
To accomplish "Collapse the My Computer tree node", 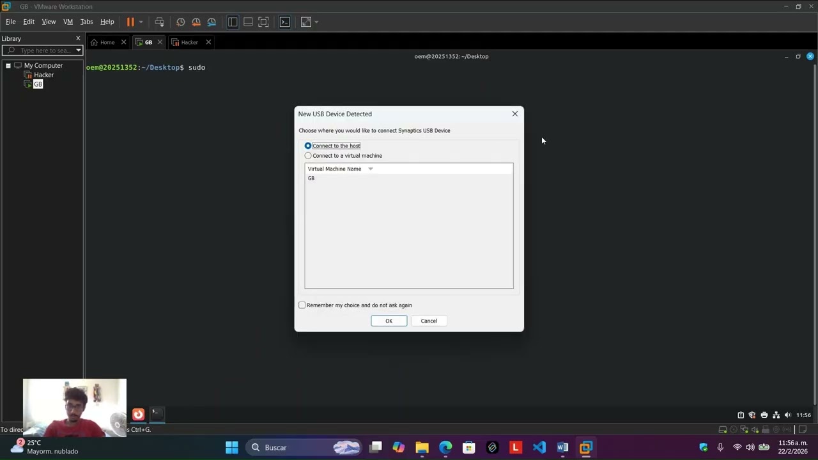I will pos(8,65).
